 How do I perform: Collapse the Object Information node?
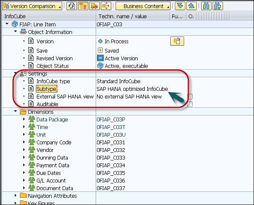coord(16,32)
